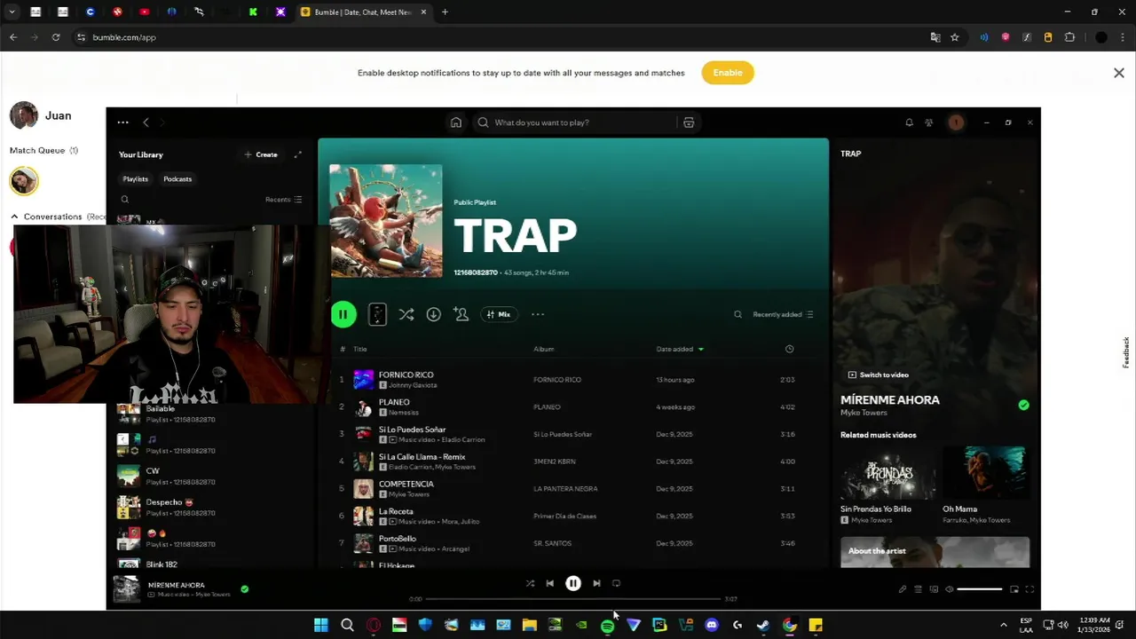Open the Blink 182 playlist in library
The width and height of the screenshot is (1136, 639).
(x=213, y=564)
